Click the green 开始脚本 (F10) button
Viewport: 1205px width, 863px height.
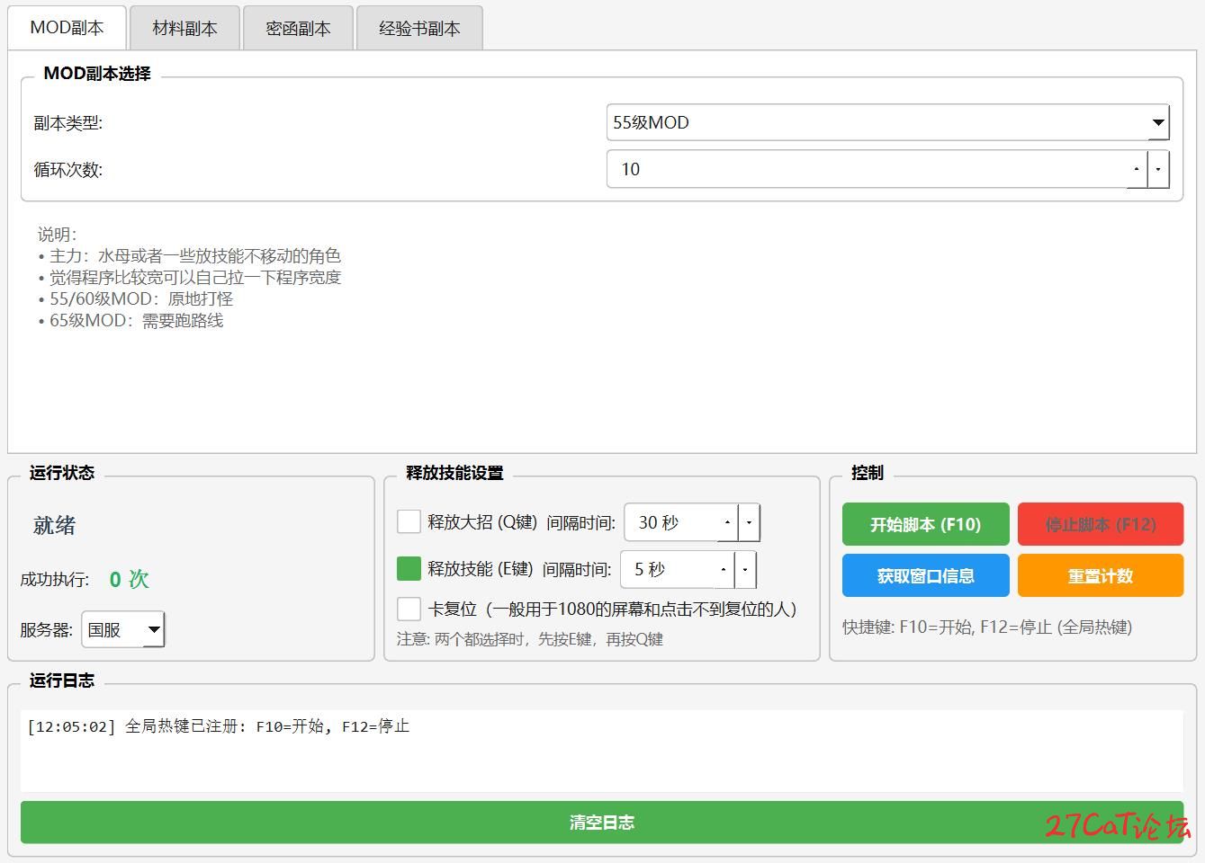[925, 524]
